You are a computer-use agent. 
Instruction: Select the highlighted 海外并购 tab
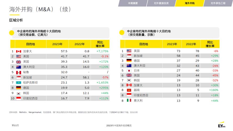(190, 3)
